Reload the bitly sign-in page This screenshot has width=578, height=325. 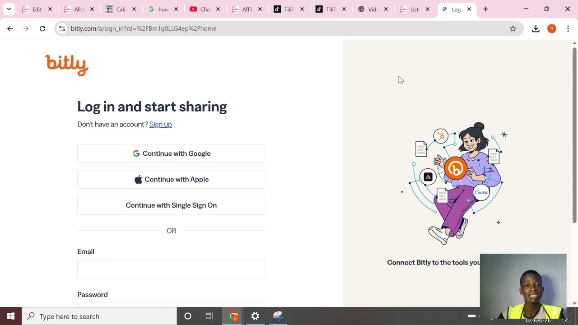click(42, 28)
